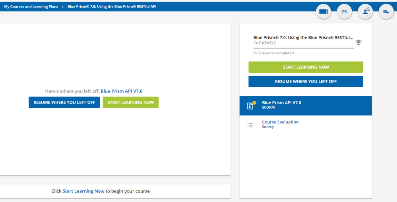The height and width of the screenshot is (202, 397).
Task: Click the lessons completed progress bar
Action: click(x=304, y=48)
